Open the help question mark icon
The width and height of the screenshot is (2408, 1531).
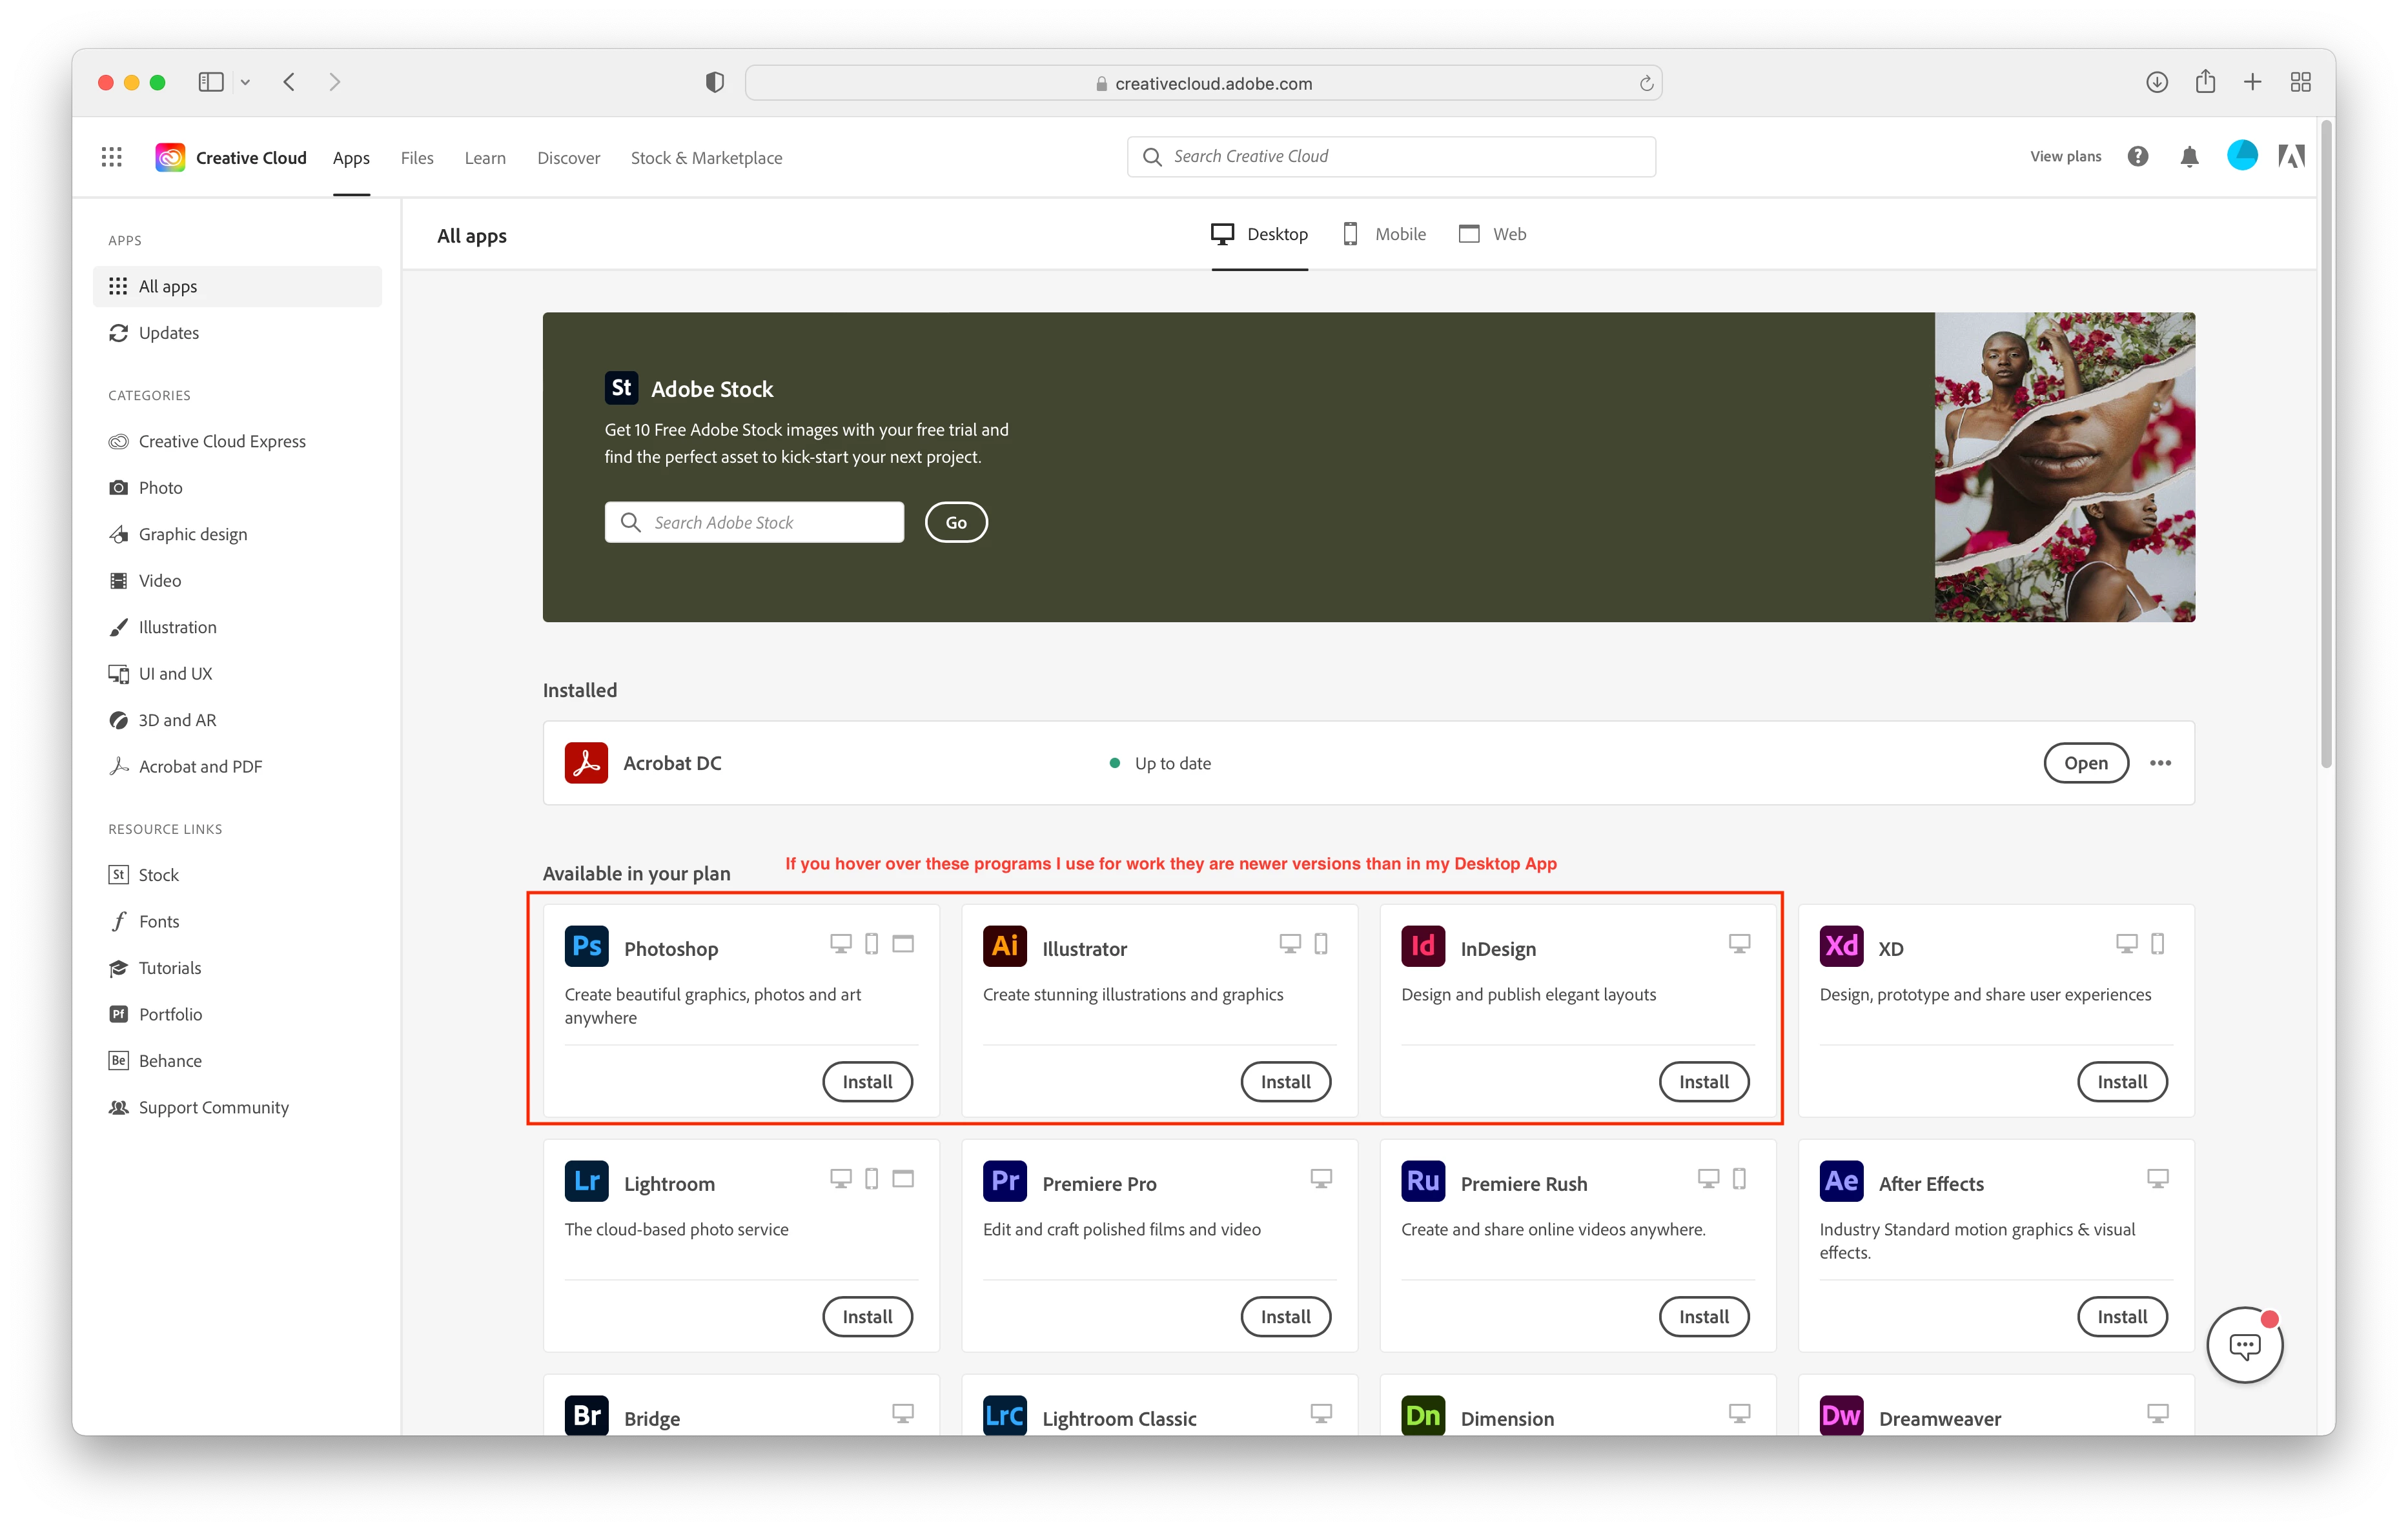tap(2137, 157)
